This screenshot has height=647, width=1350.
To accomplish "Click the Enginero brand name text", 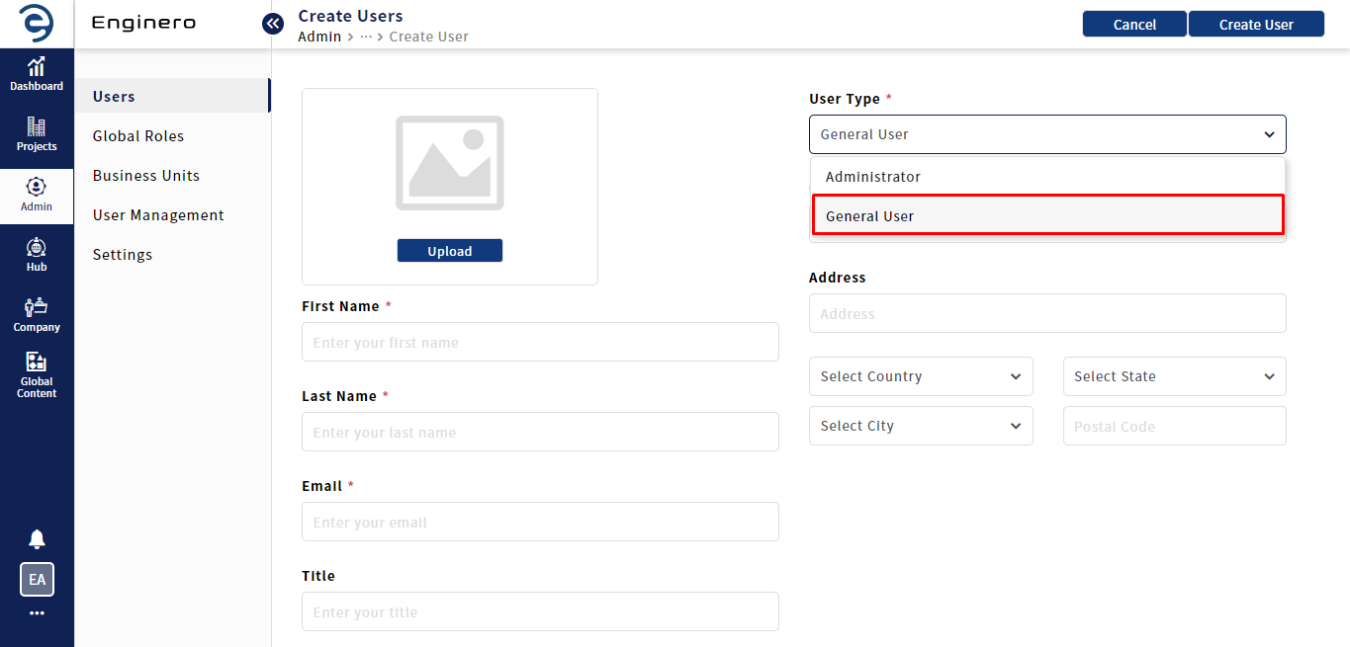I will click(x=143, y=23).
